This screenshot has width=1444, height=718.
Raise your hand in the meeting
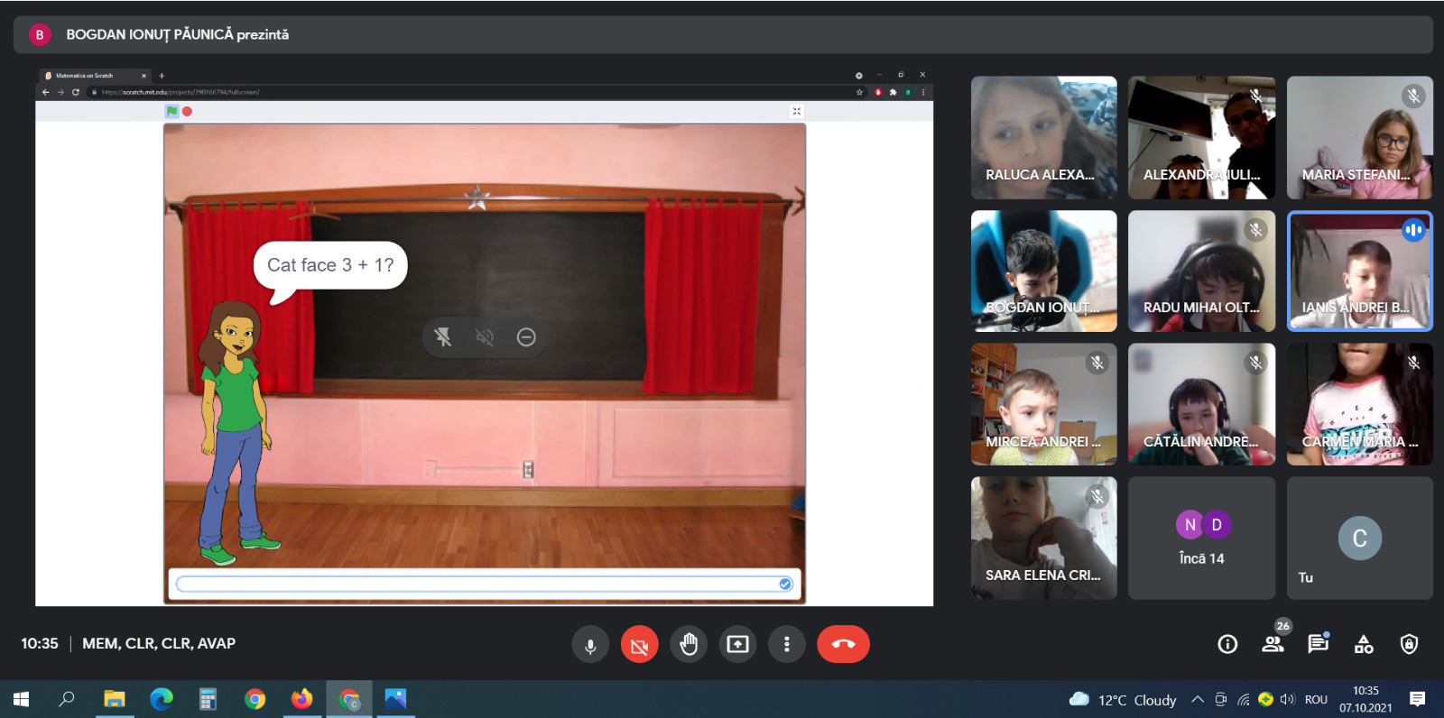click(689, 644)
